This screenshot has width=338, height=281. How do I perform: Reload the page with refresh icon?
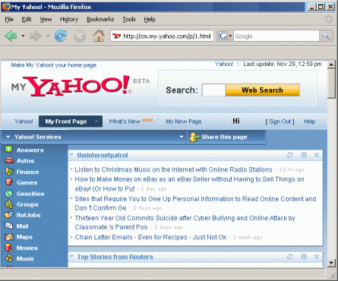click(61, 36)
